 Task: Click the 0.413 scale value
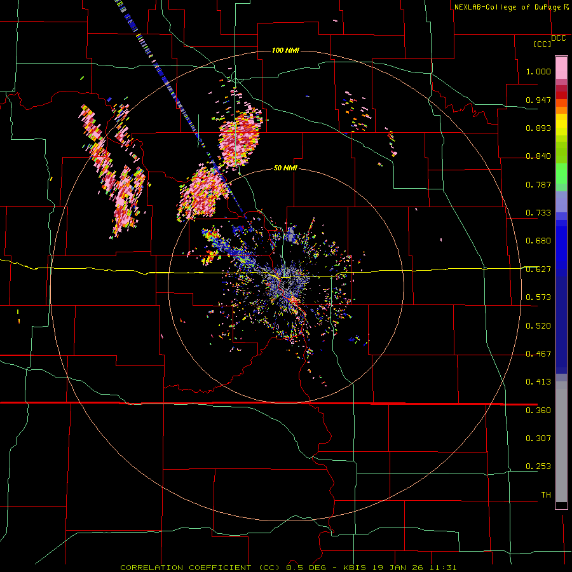tap(538, 382)
